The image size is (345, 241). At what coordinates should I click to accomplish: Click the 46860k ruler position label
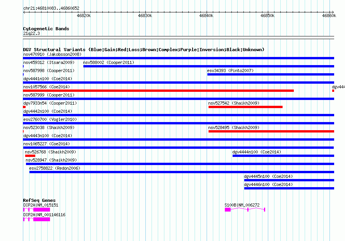[329, 15]
